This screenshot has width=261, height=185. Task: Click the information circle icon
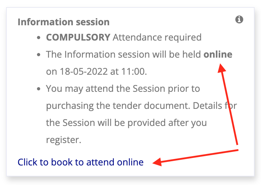point(239,20)
